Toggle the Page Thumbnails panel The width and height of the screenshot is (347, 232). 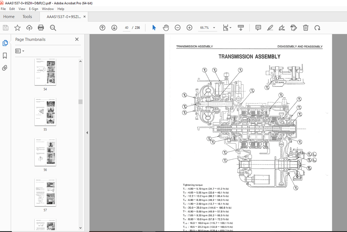(x=5, y=43)
